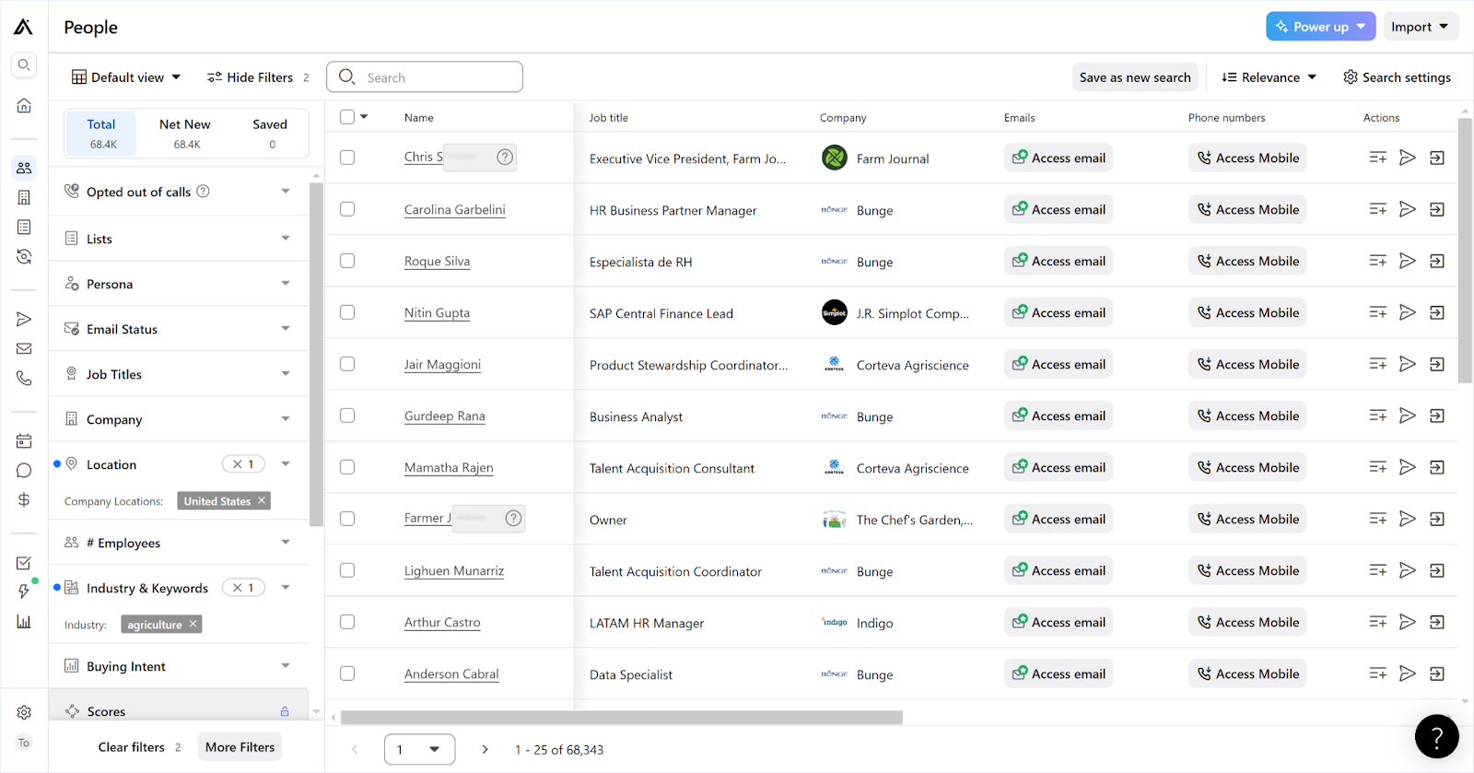The image size is (1474, 773).
Task: Open the help question mark bubble
Action: 1436,736
